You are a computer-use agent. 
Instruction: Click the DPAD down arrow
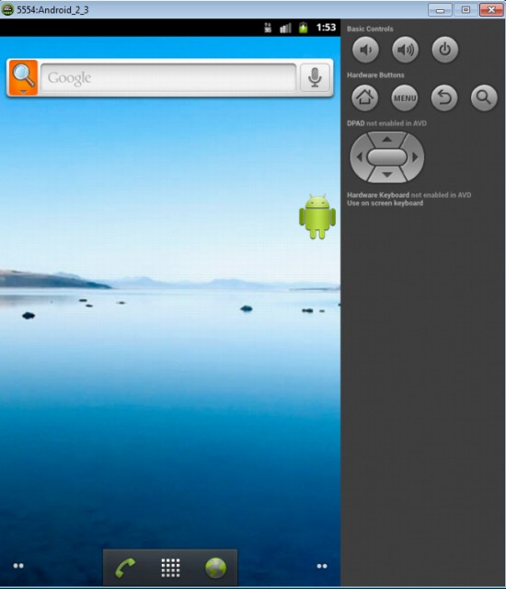387,175
